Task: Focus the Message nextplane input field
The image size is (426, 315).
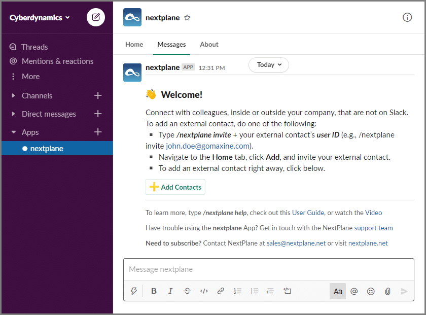Action: (x=269, y=269)
